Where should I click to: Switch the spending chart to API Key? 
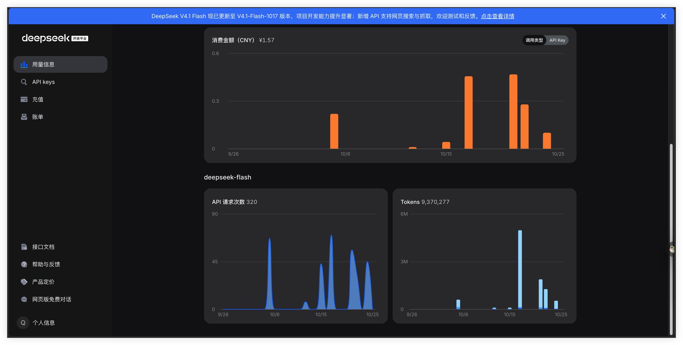(557, 40)
